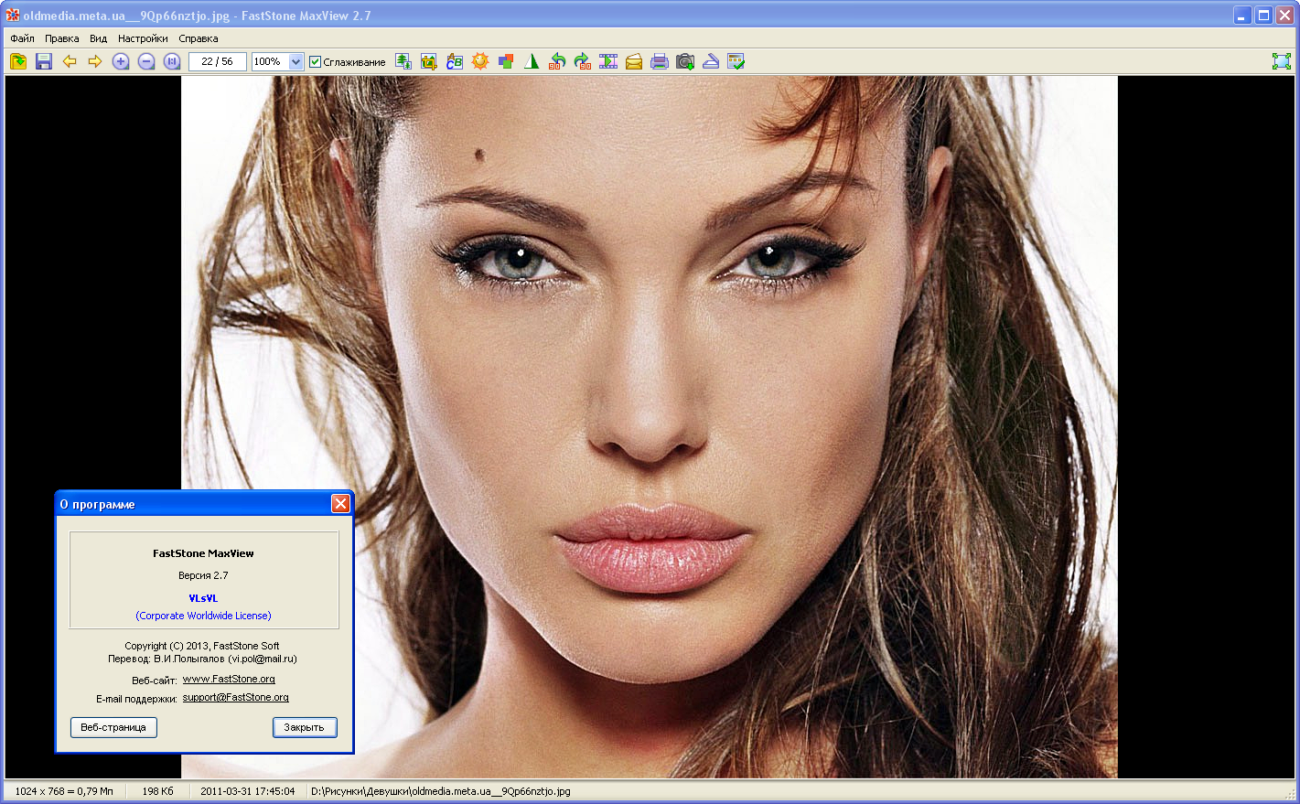Click the Zoom in magnifier icon

(x=121, y=61)
